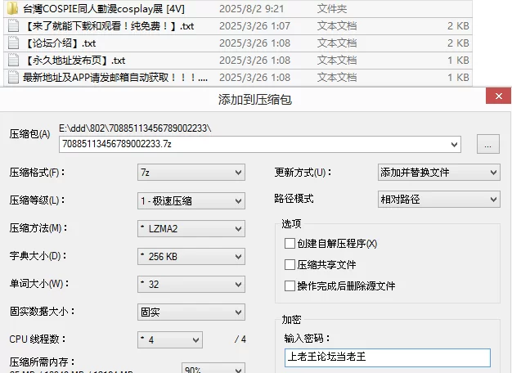The image size is (512, 373).
Task: Click the text file icon for 【论坛介绍】.txt
Action: pyautogui.click(x=13, y=43)
